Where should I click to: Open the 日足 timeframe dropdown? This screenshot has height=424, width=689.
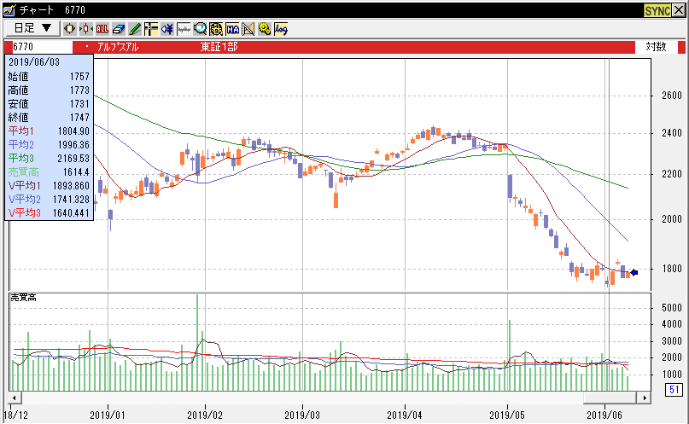pos(32,28)
